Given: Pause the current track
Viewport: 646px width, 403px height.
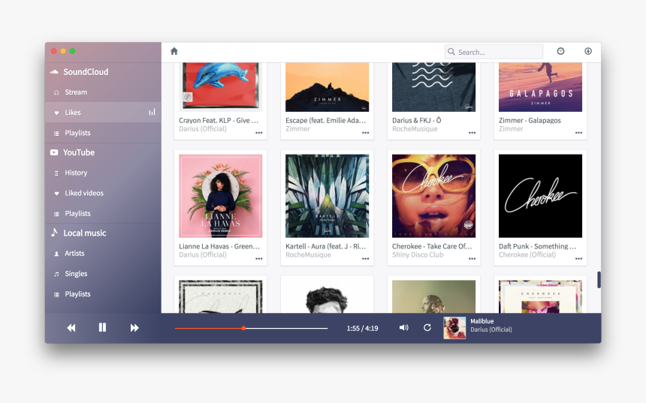Looking at the screenshot, I should 103,327.
